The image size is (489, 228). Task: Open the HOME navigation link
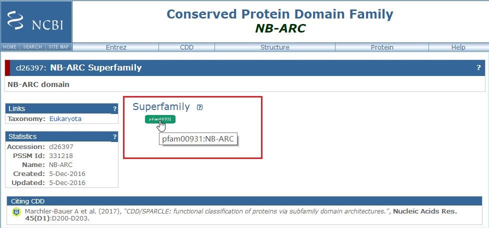9,47
